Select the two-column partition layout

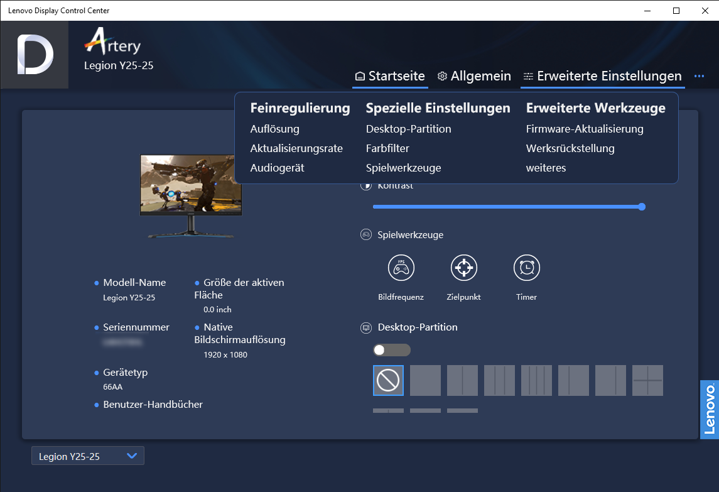[x=463, y=381]
